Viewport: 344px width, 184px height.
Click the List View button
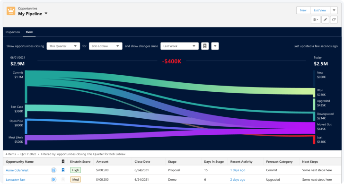click(320, 10)
